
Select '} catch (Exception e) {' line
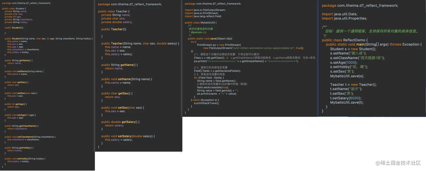click(x=205, y=100)
